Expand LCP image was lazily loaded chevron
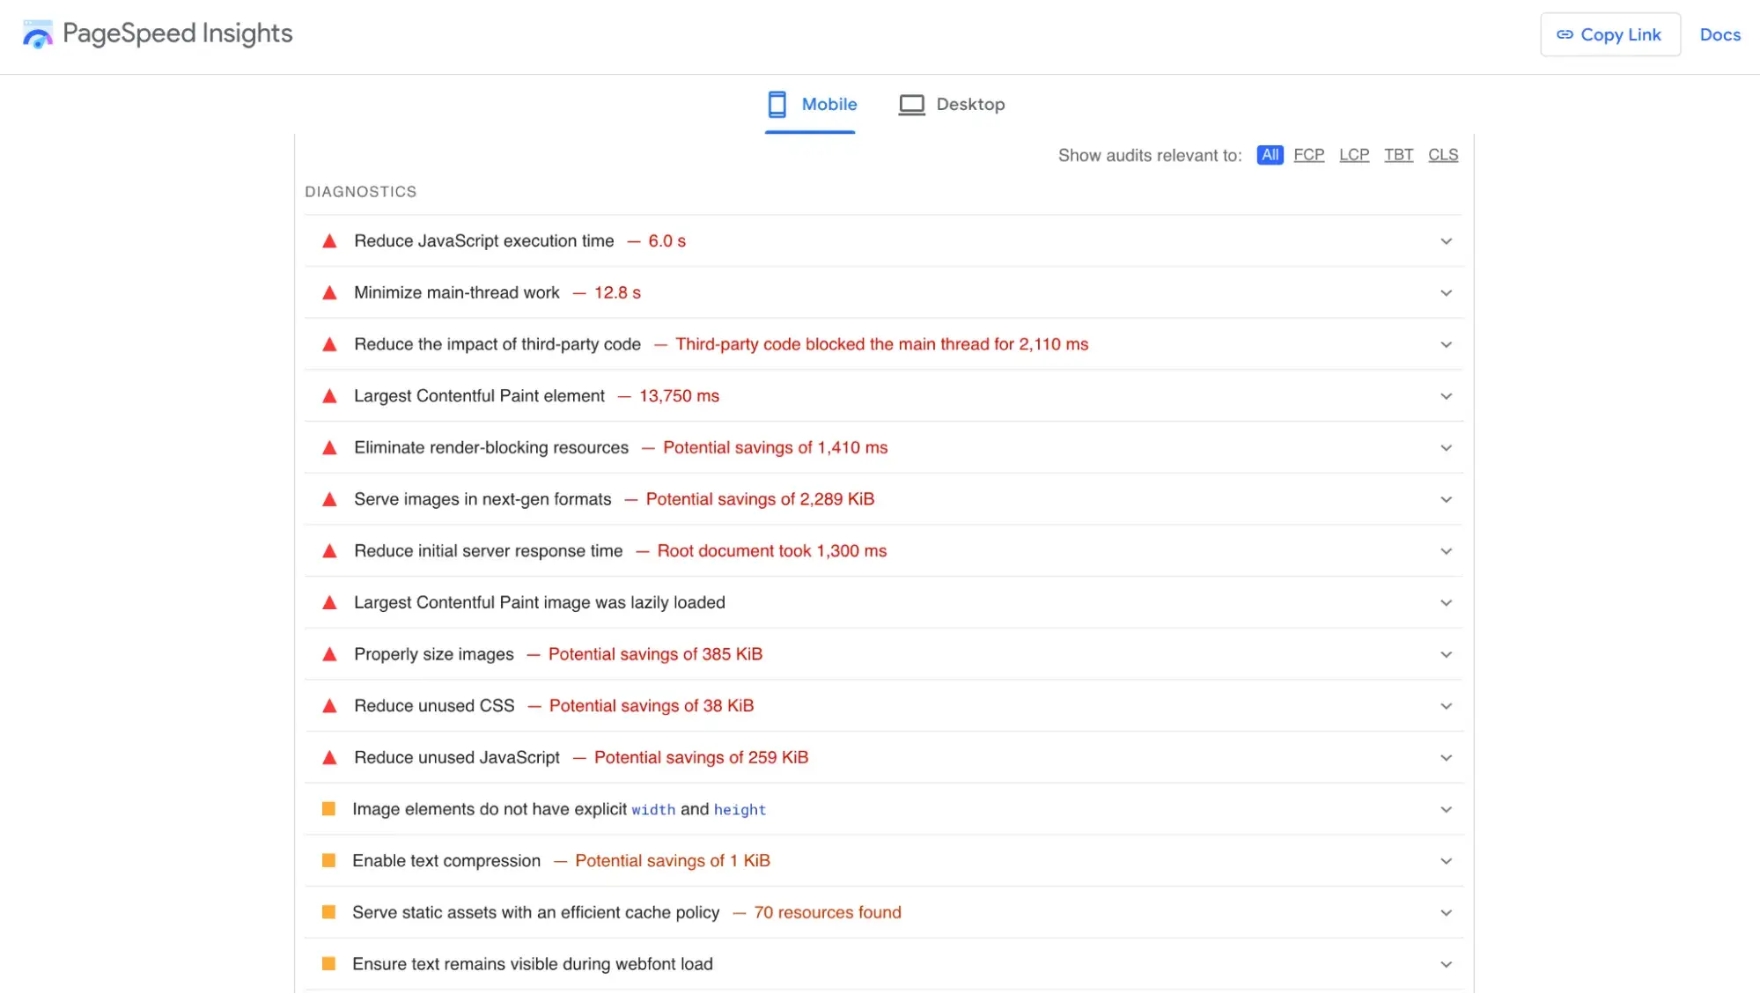This screenshot has height=994, width=1760. click(x=1446, y=603)
